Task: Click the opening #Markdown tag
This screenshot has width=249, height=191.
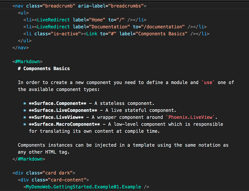Action: [x=27, y=61]
